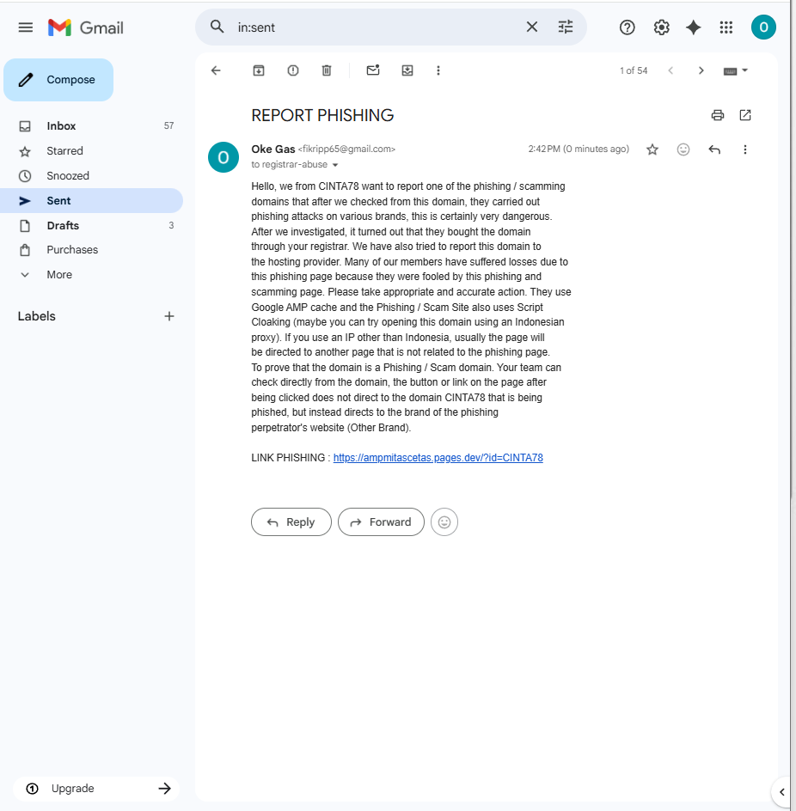Expand recipient details next to registrar-abuse
Screen dimensions: 796x811
[x=335, y=165]
